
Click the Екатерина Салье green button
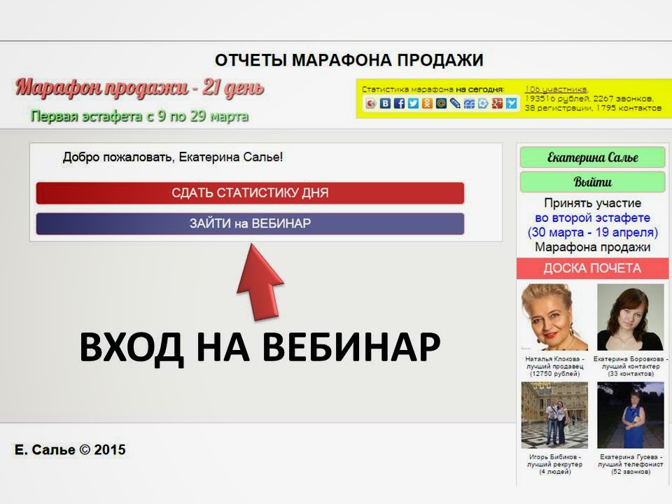tap(592, 157)
